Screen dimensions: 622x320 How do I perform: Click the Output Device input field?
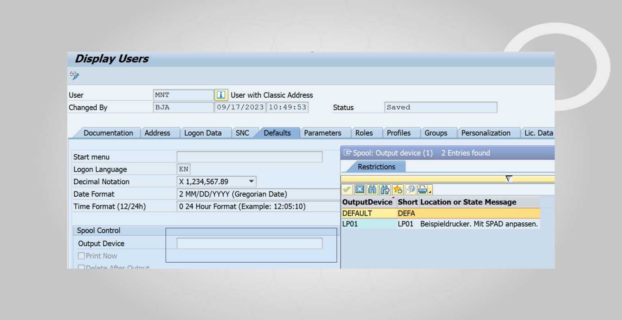pyautogui.click(x=249, y=243)
